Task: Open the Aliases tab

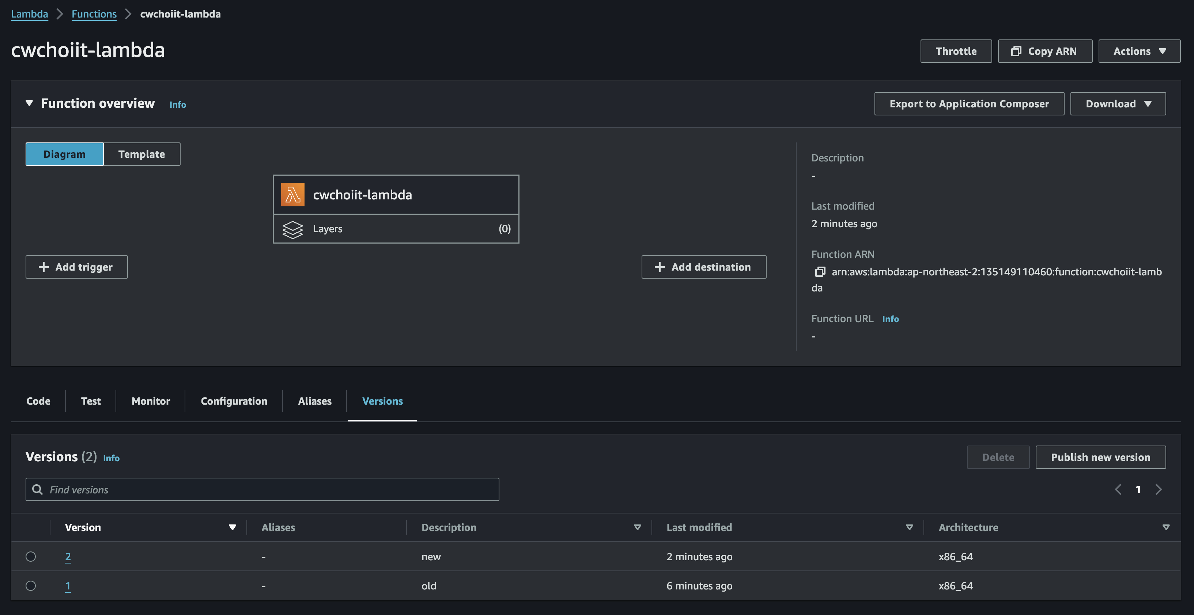Action: (x=314, y=401)
